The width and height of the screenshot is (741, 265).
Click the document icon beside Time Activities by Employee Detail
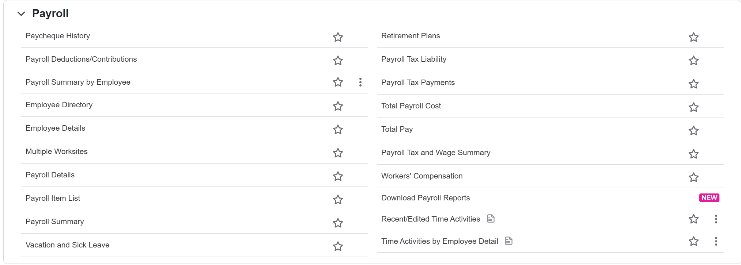(509, 241)
